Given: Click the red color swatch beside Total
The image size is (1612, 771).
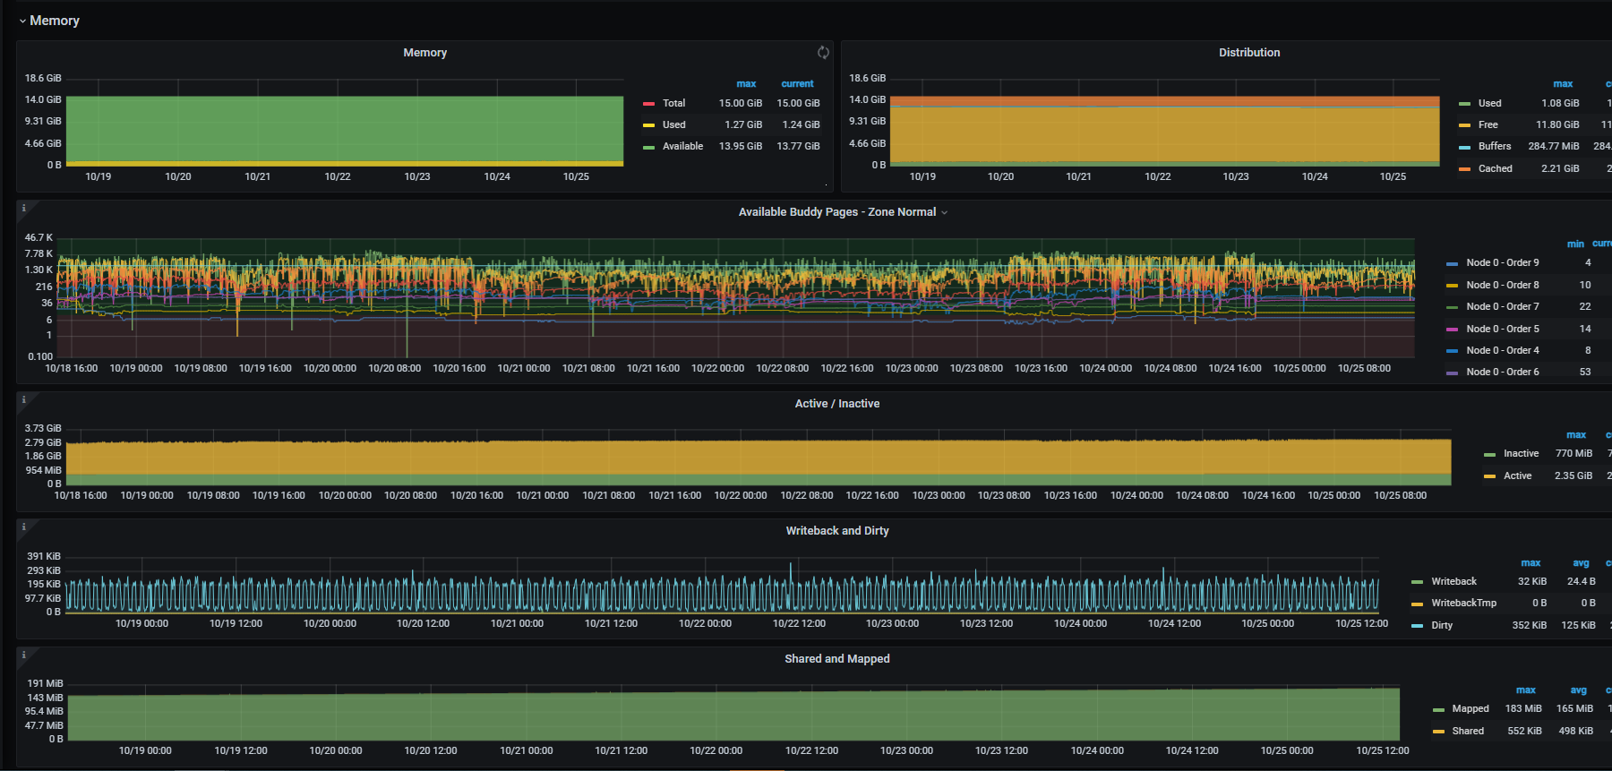Looking at the screenshot, I should pos(648,104).
